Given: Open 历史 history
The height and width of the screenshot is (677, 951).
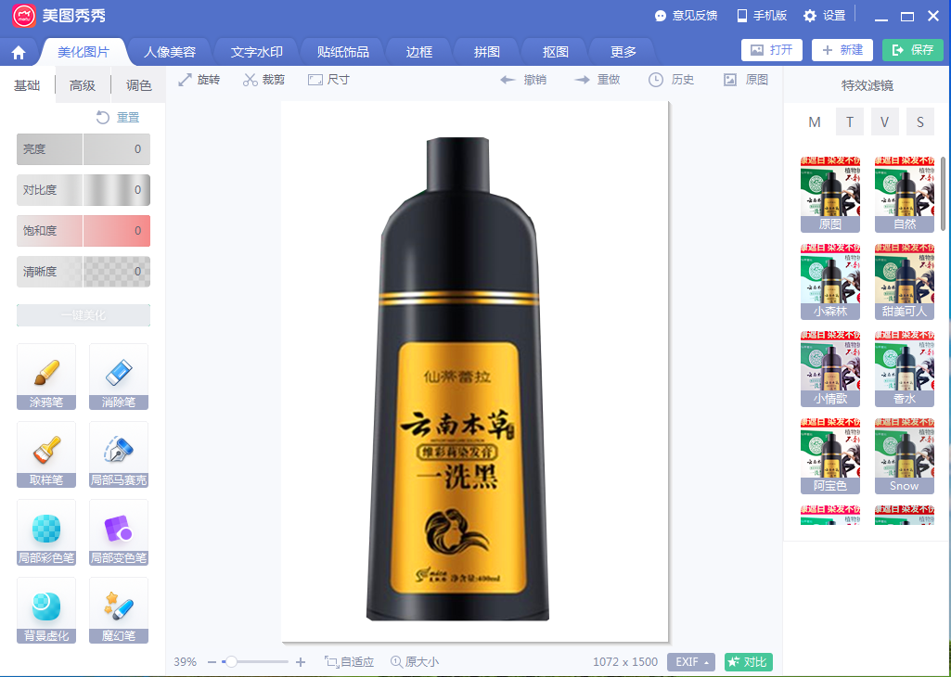Looking at the screenshot, I should [671, 80].
